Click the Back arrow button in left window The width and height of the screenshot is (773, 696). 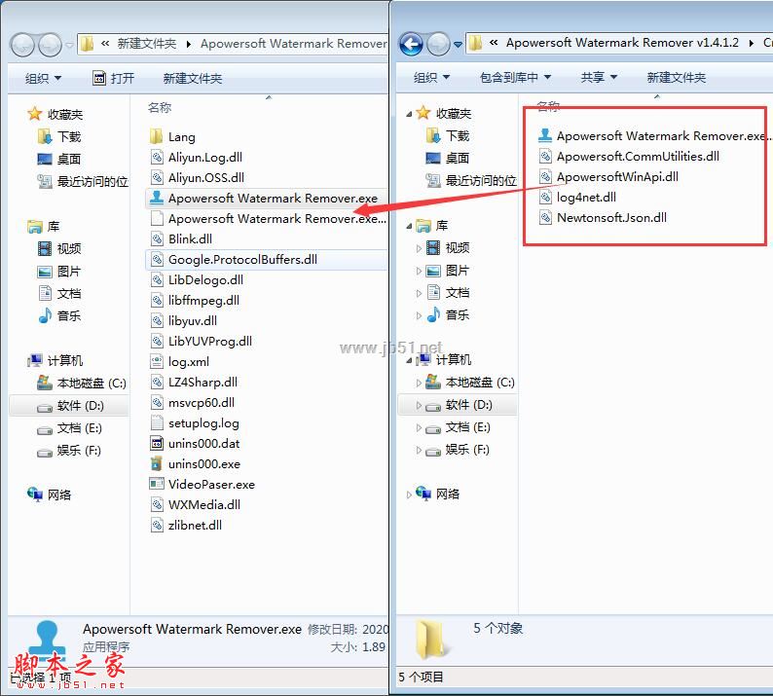(22, 45)
